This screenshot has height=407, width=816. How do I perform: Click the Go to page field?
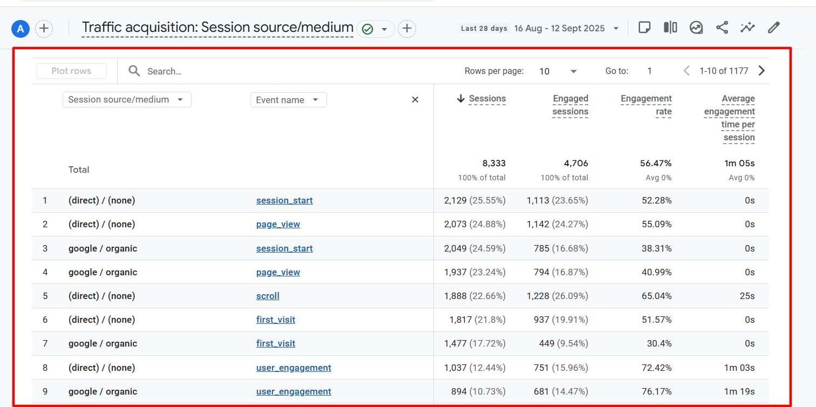pyautogui.click(x=650, y=71)
